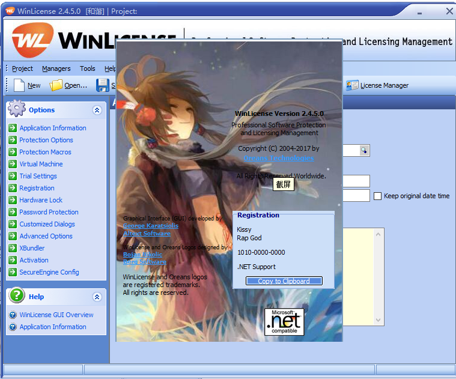456x379 pixels.
Task: Click the browse magnifier icon next to input field
Action: [364, 150]
